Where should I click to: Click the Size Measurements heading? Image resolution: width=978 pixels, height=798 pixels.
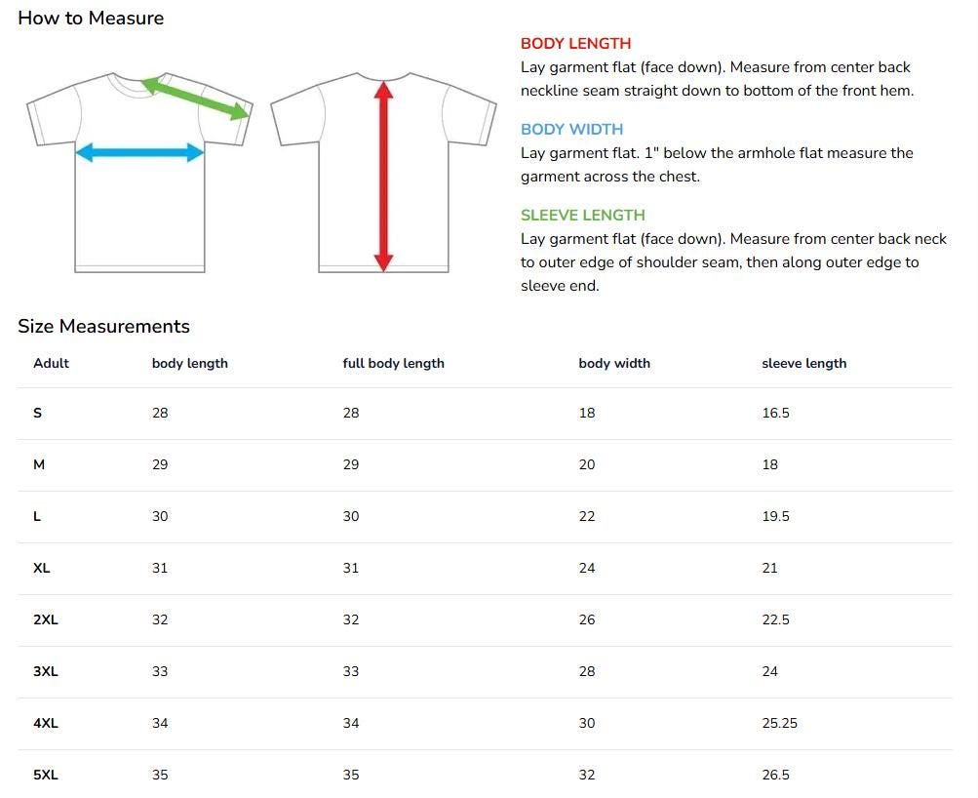tap(103, 326)
